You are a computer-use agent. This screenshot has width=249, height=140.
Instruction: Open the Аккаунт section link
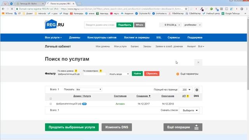pyautogui.click(x=191, y=47)
